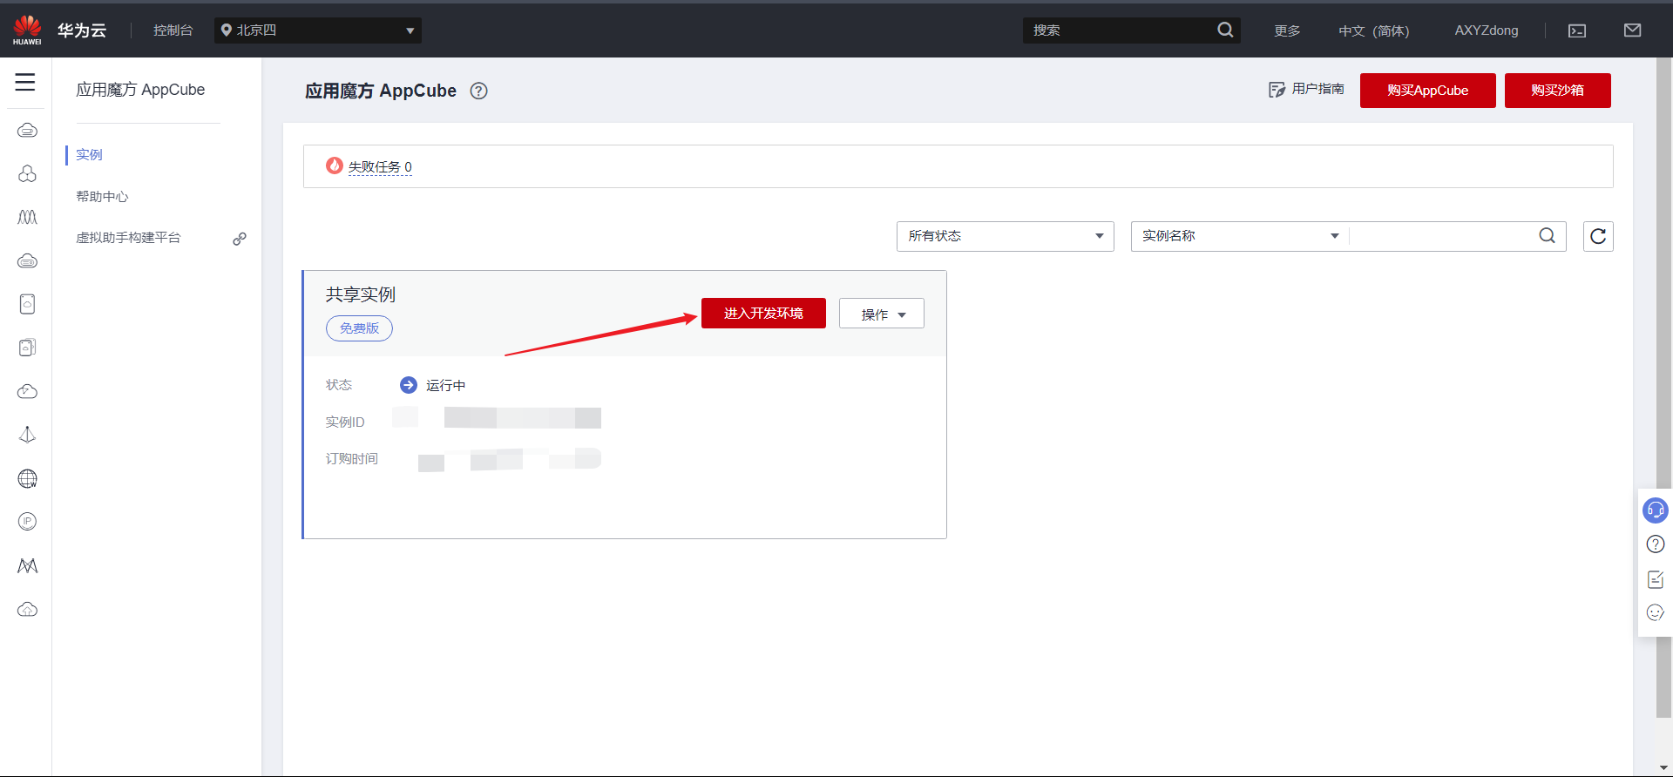Open the 用户指南 link
Viewport: 1673px width, 777px height.
point(1306,89)
